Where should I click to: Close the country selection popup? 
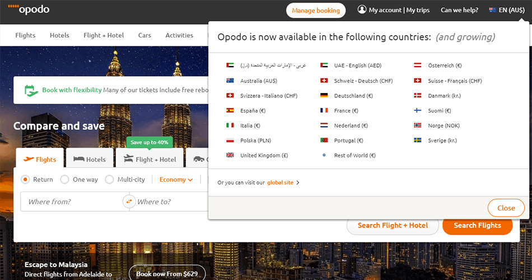[506, 208]
